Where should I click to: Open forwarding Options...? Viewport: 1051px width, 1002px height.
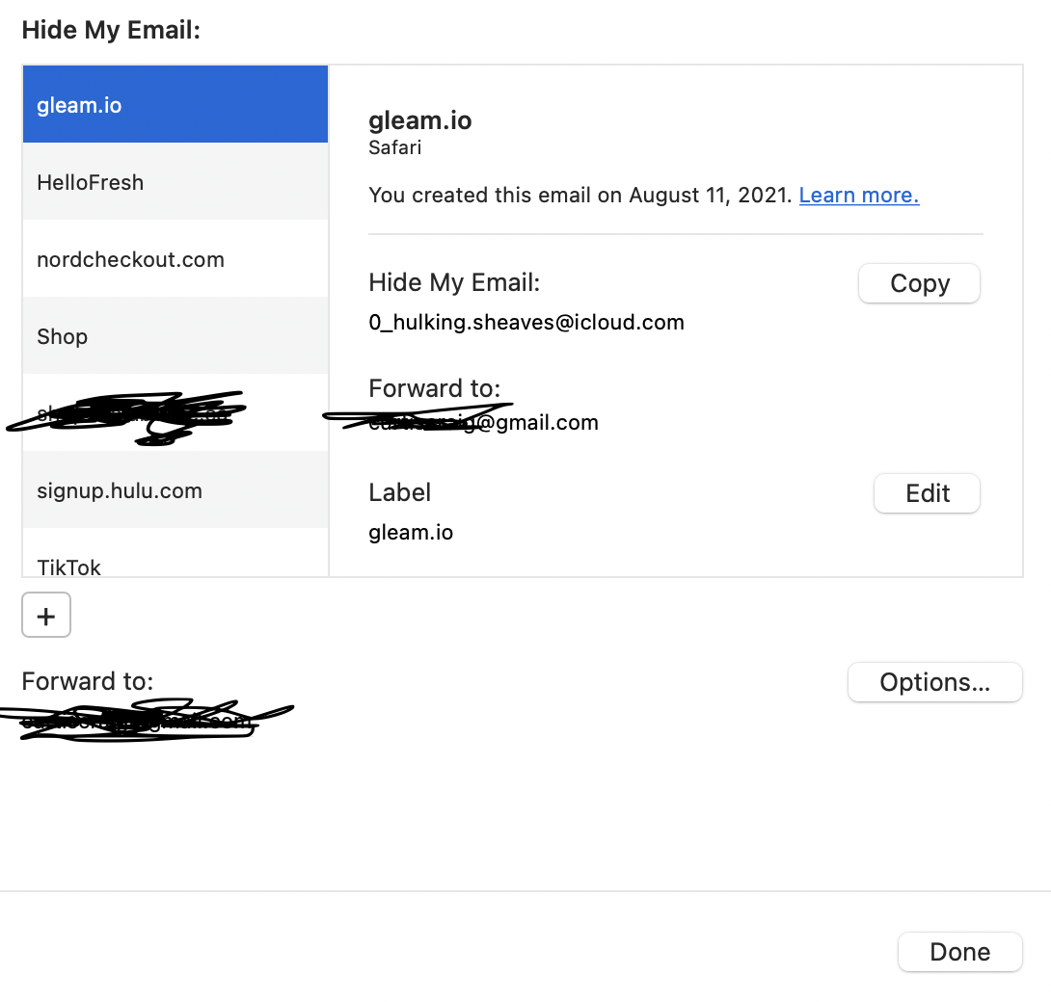(x=935, y=682)
